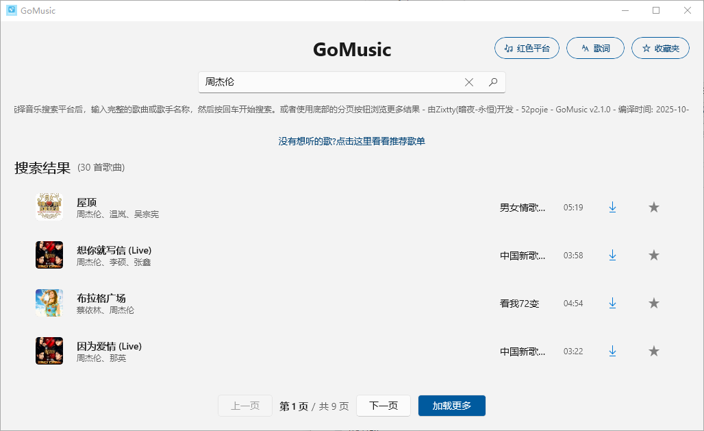This screenshot has width=704, height=431.
Task: Clear the search box with the X icon
Action: pos(468,82)
